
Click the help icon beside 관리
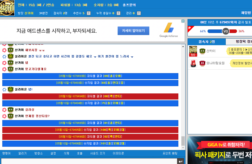(x=139, y=13)
